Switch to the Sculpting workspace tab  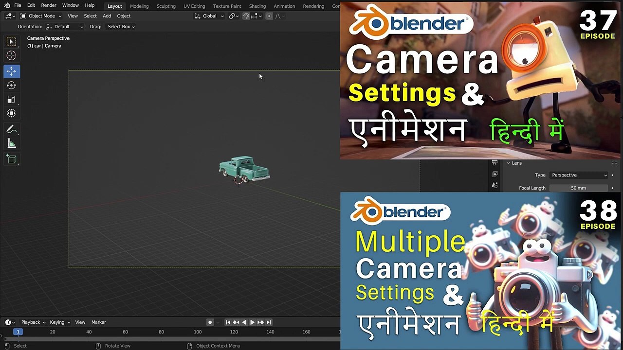166,6
